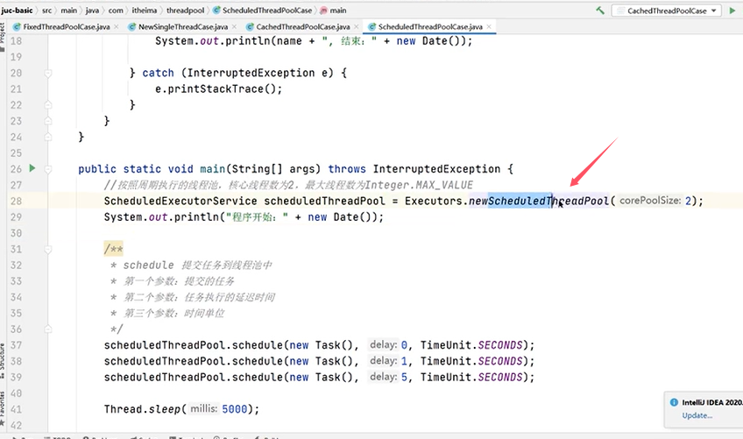The height and width of the screenshot is (439, 743).
Task: Click InterruptedException in the catch clause
Action: click(251, 73)
